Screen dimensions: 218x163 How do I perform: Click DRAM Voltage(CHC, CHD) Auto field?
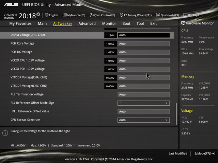click(x=144, y=35)
